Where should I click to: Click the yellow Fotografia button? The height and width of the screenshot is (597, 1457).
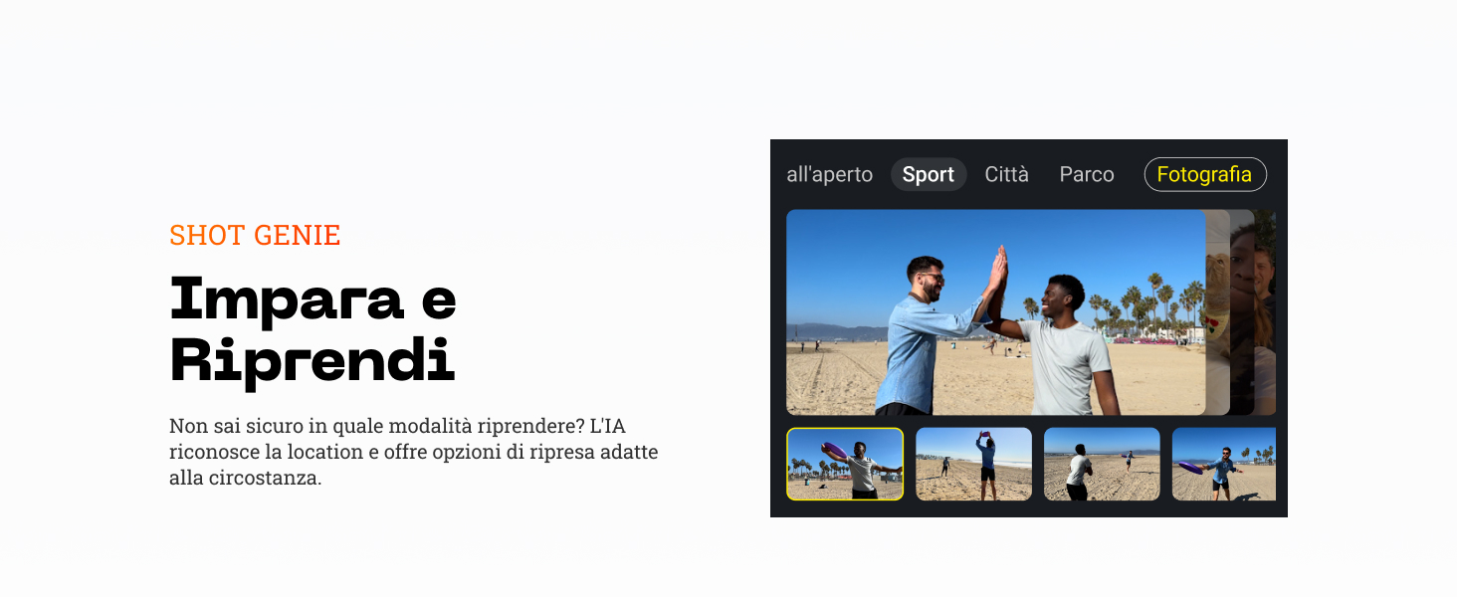1205,175
